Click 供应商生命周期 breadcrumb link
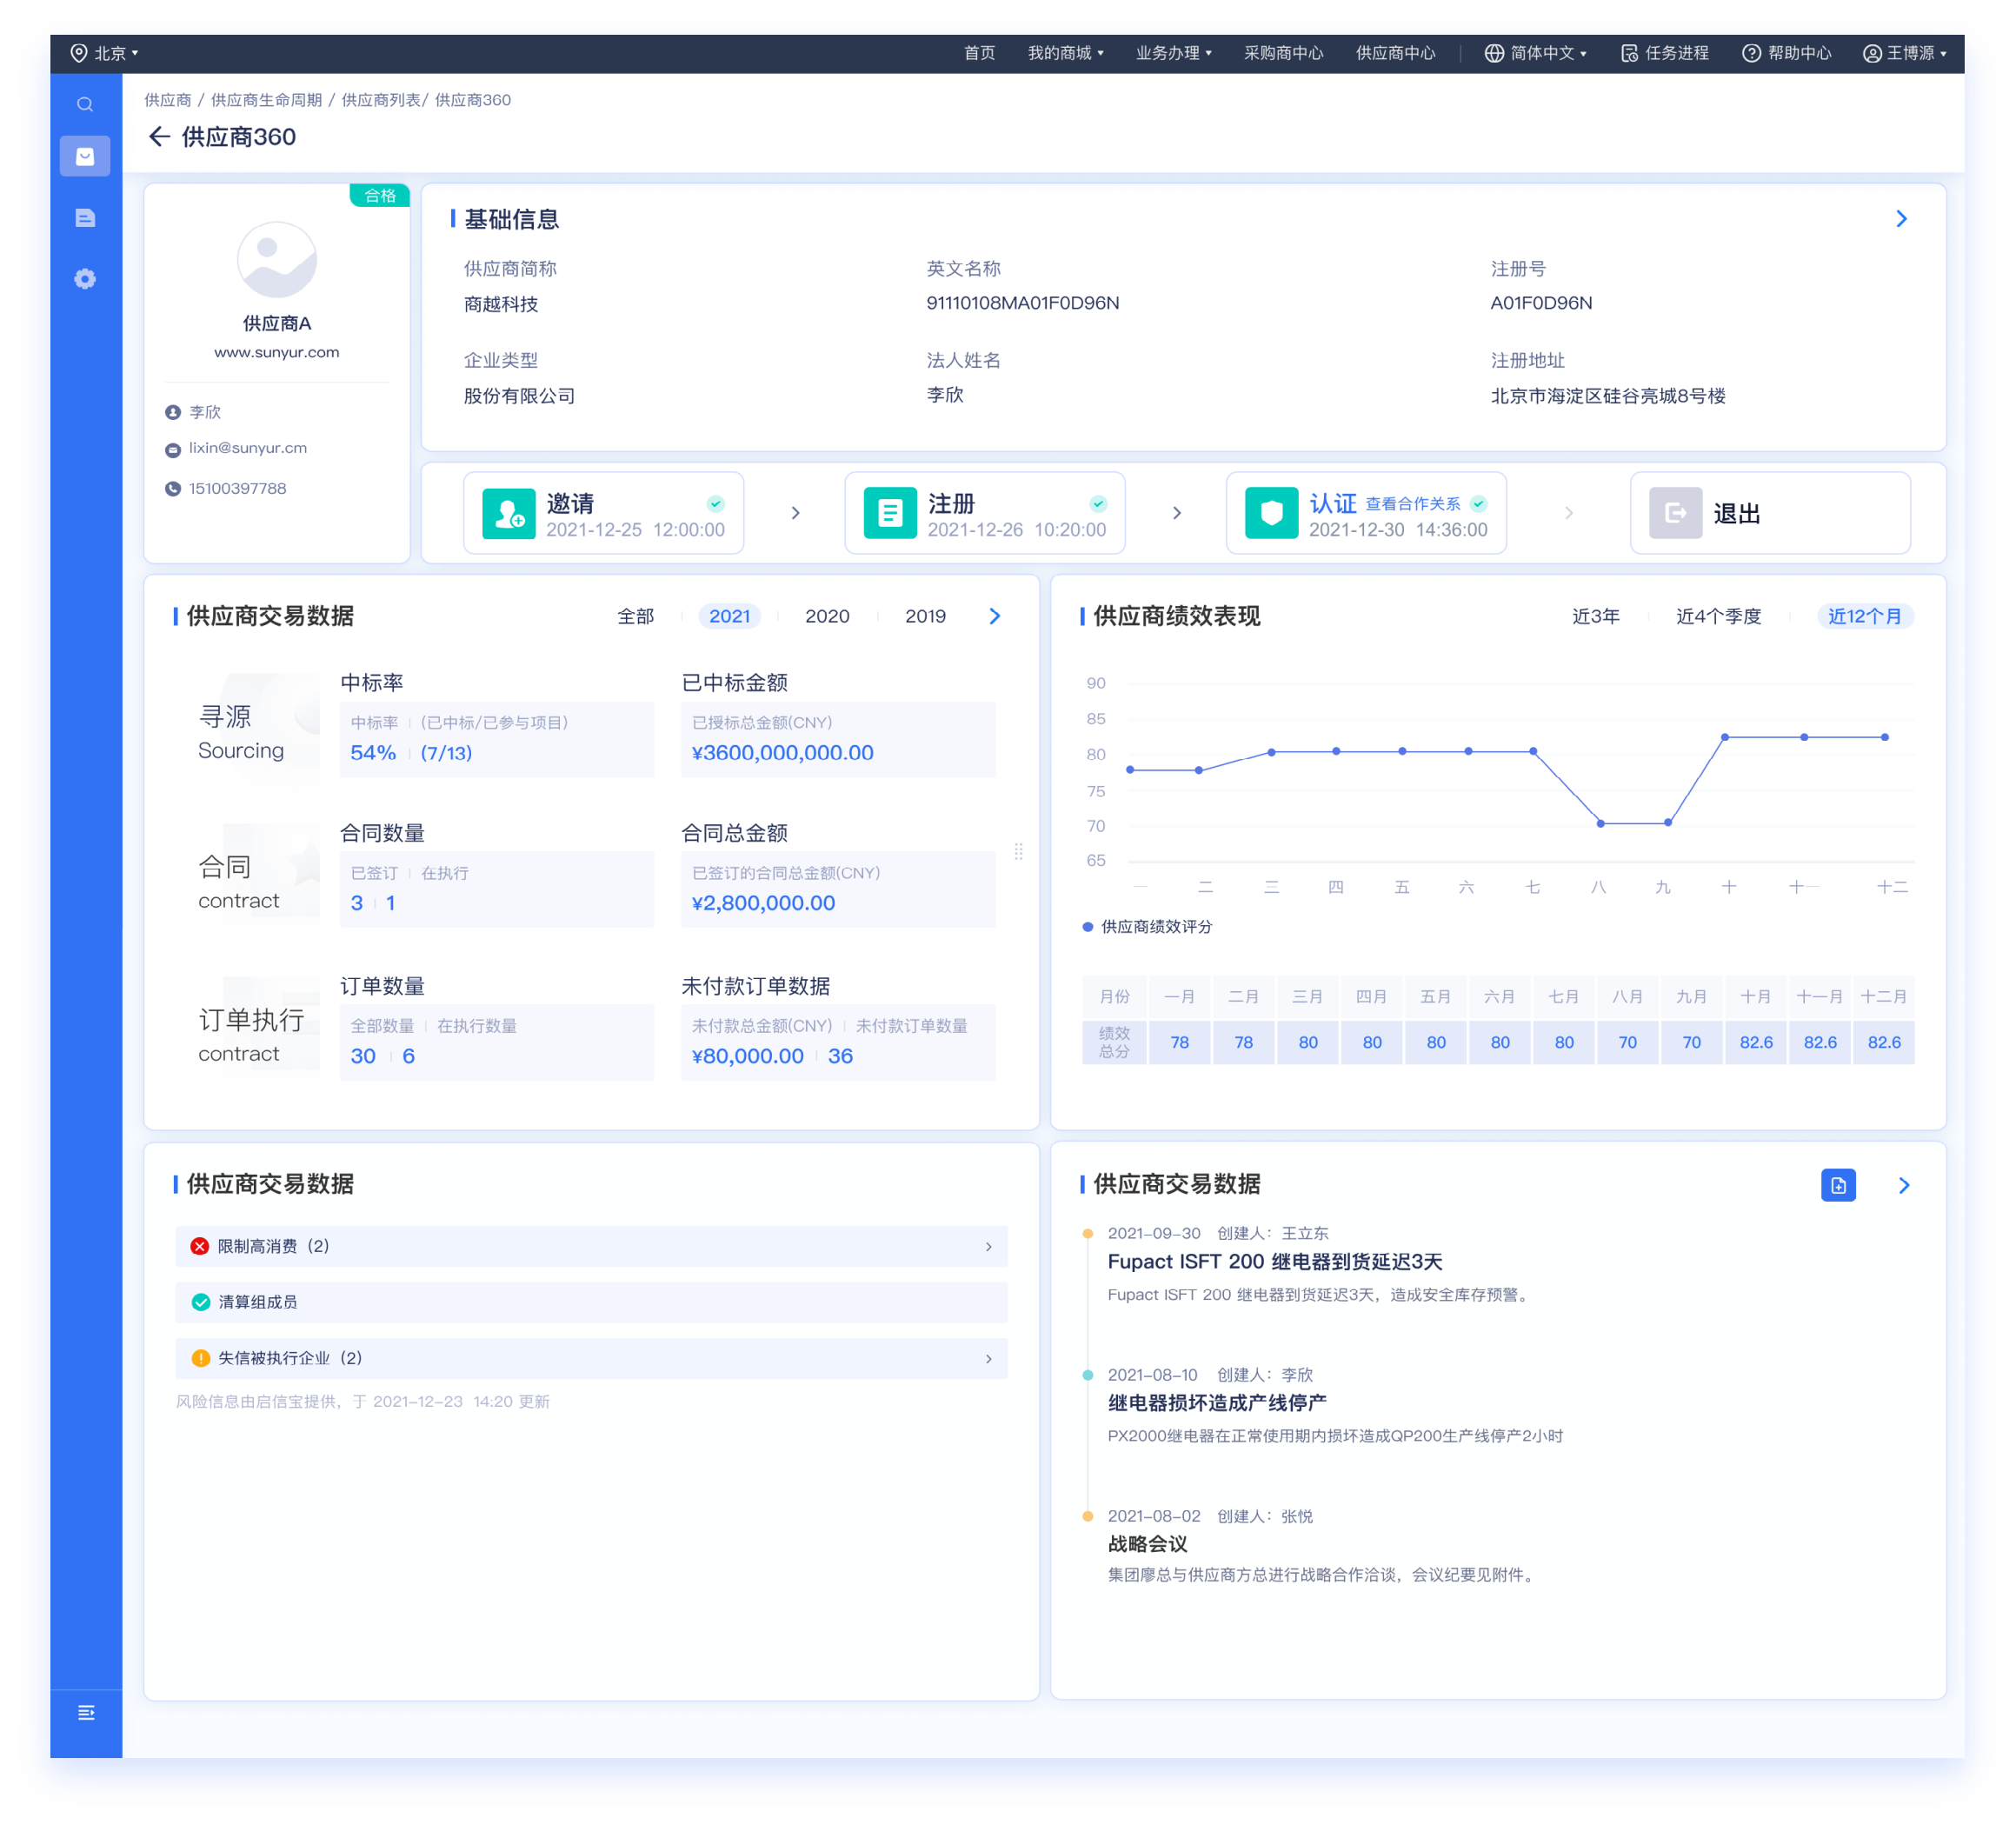This screenshot has width=2016, height=1825. pyautogui.click(x=266, y=100)
